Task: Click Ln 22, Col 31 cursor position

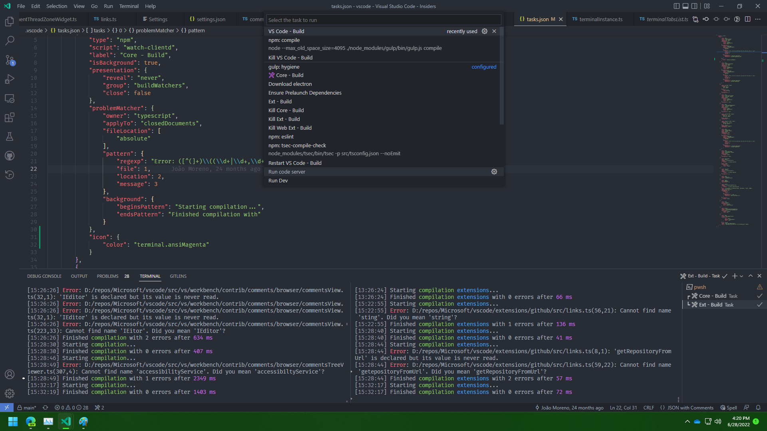Action: click(623, 407)
